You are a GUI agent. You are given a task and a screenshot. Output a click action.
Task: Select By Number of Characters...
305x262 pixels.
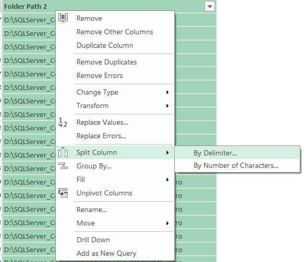[x=237, y=165]
